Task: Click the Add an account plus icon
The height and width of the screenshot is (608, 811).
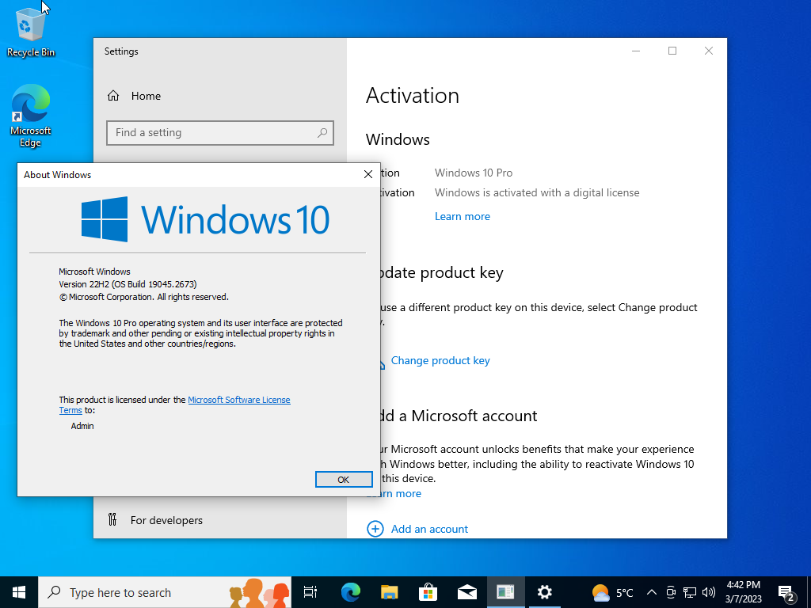Action: (x=375, y=529)
